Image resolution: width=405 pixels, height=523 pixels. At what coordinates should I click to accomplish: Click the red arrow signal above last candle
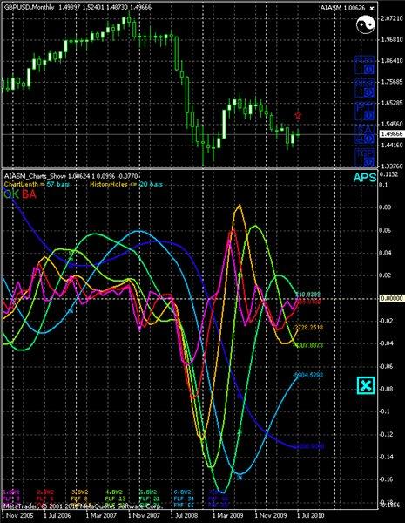point(298,116)
